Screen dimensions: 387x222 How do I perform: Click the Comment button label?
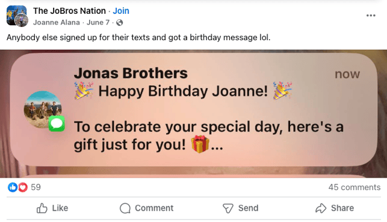tap(154, 208)
